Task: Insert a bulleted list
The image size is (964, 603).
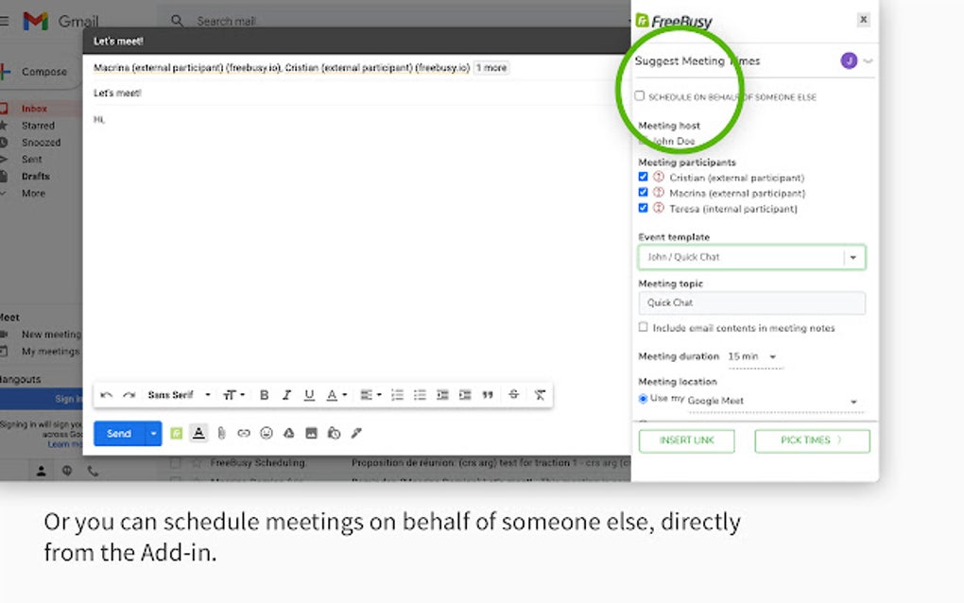Action: [x=420, y=395]
